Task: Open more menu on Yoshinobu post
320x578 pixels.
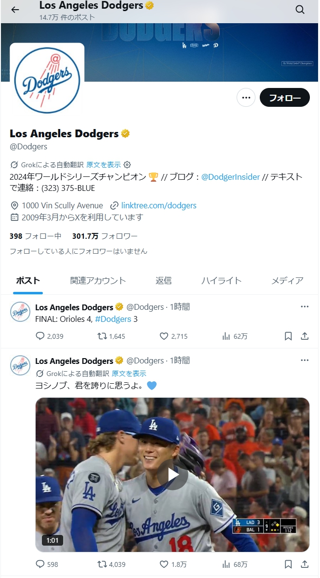Action: pyautogui.click(x=305, y=360)
